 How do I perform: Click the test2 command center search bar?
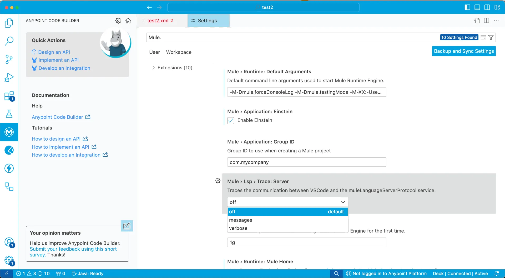click(263, 7)
